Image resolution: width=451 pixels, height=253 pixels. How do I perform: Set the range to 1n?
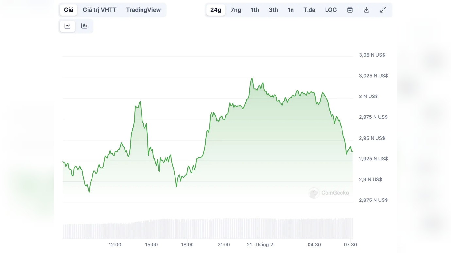[291, 10]
